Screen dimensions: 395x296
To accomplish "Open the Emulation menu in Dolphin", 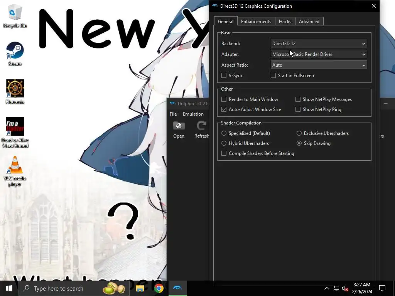I will click(193, 114).
